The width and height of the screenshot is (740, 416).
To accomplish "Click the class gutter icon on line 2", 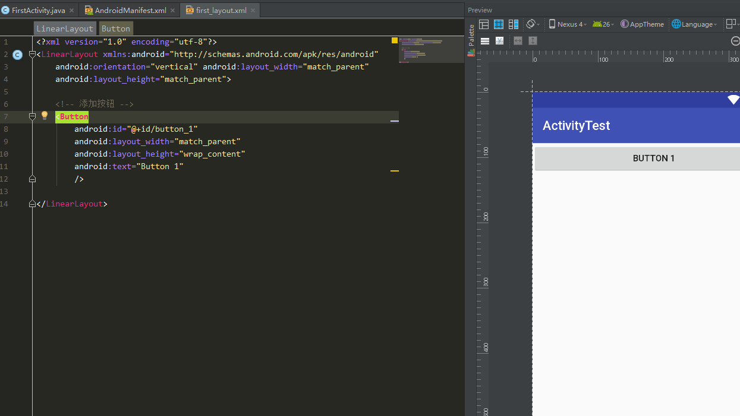I will click(17, 55).
